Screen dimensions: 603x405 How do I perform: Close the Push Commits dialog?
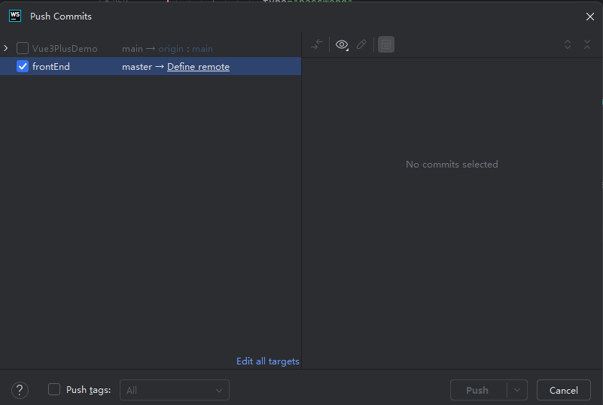coord(590,17)
